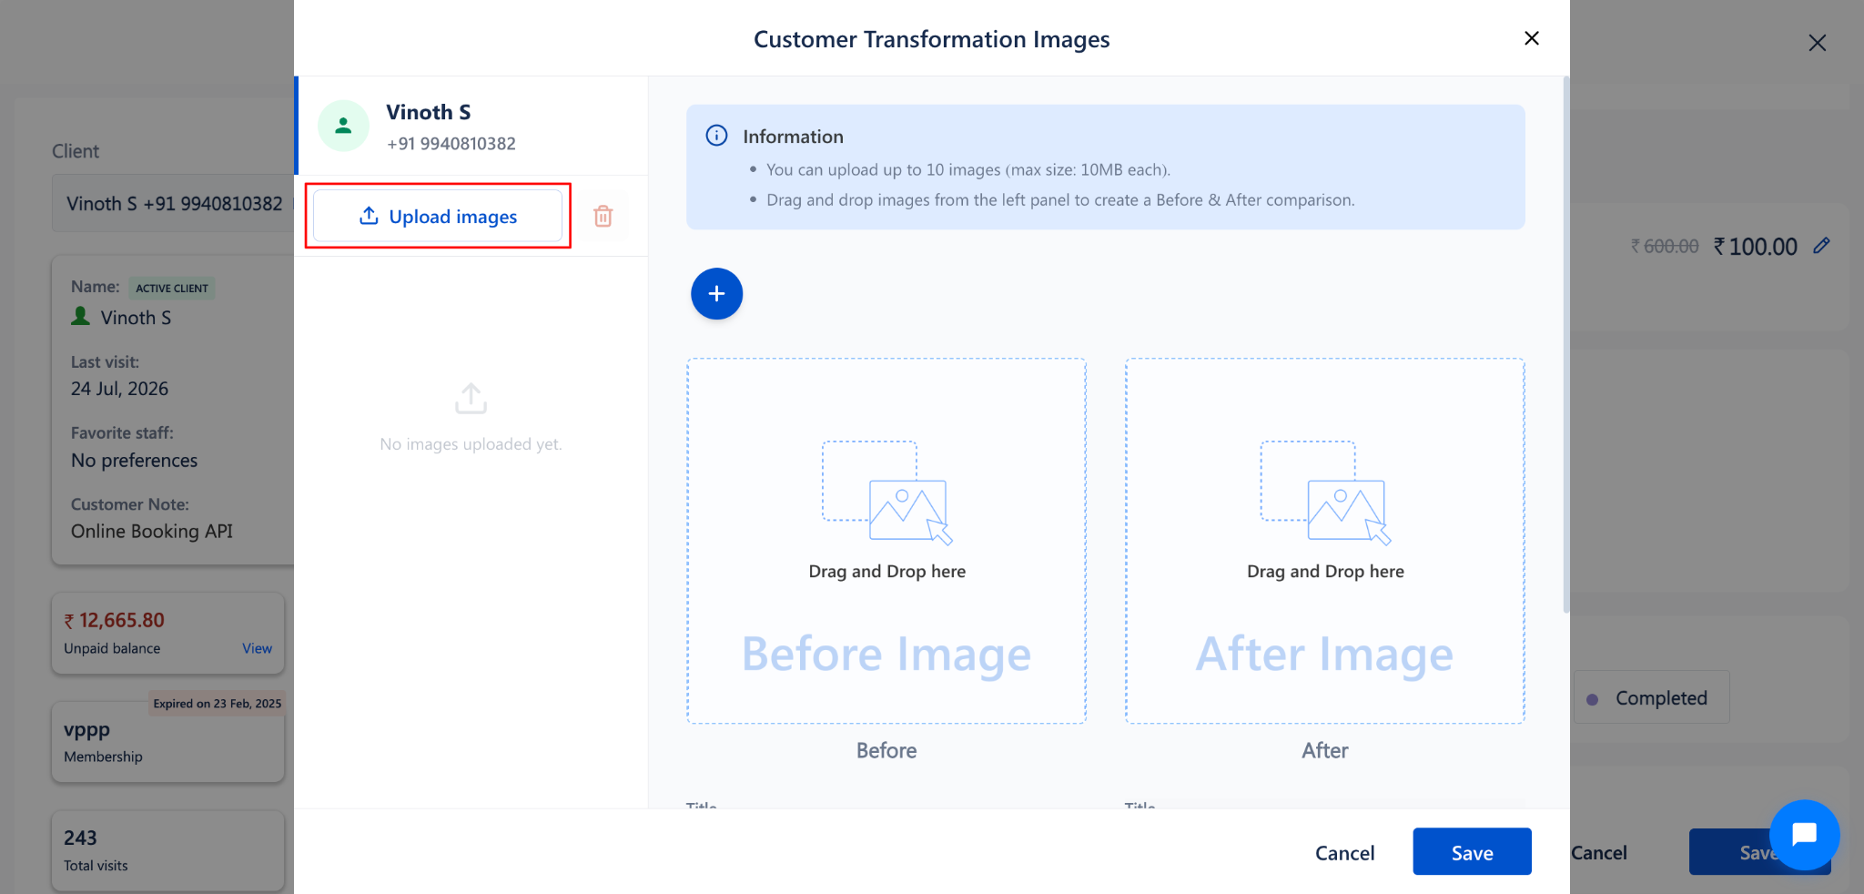Click the Last visit date 24 Jul, 2026
This screenshot has width=1864, height=894.
pos(119,389)
